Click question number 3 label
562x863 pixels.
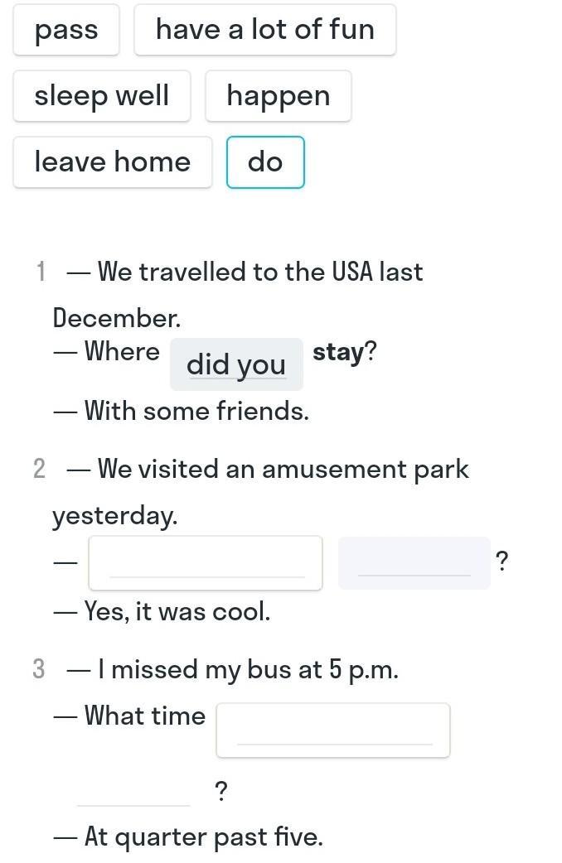click(x=39, y=669)
